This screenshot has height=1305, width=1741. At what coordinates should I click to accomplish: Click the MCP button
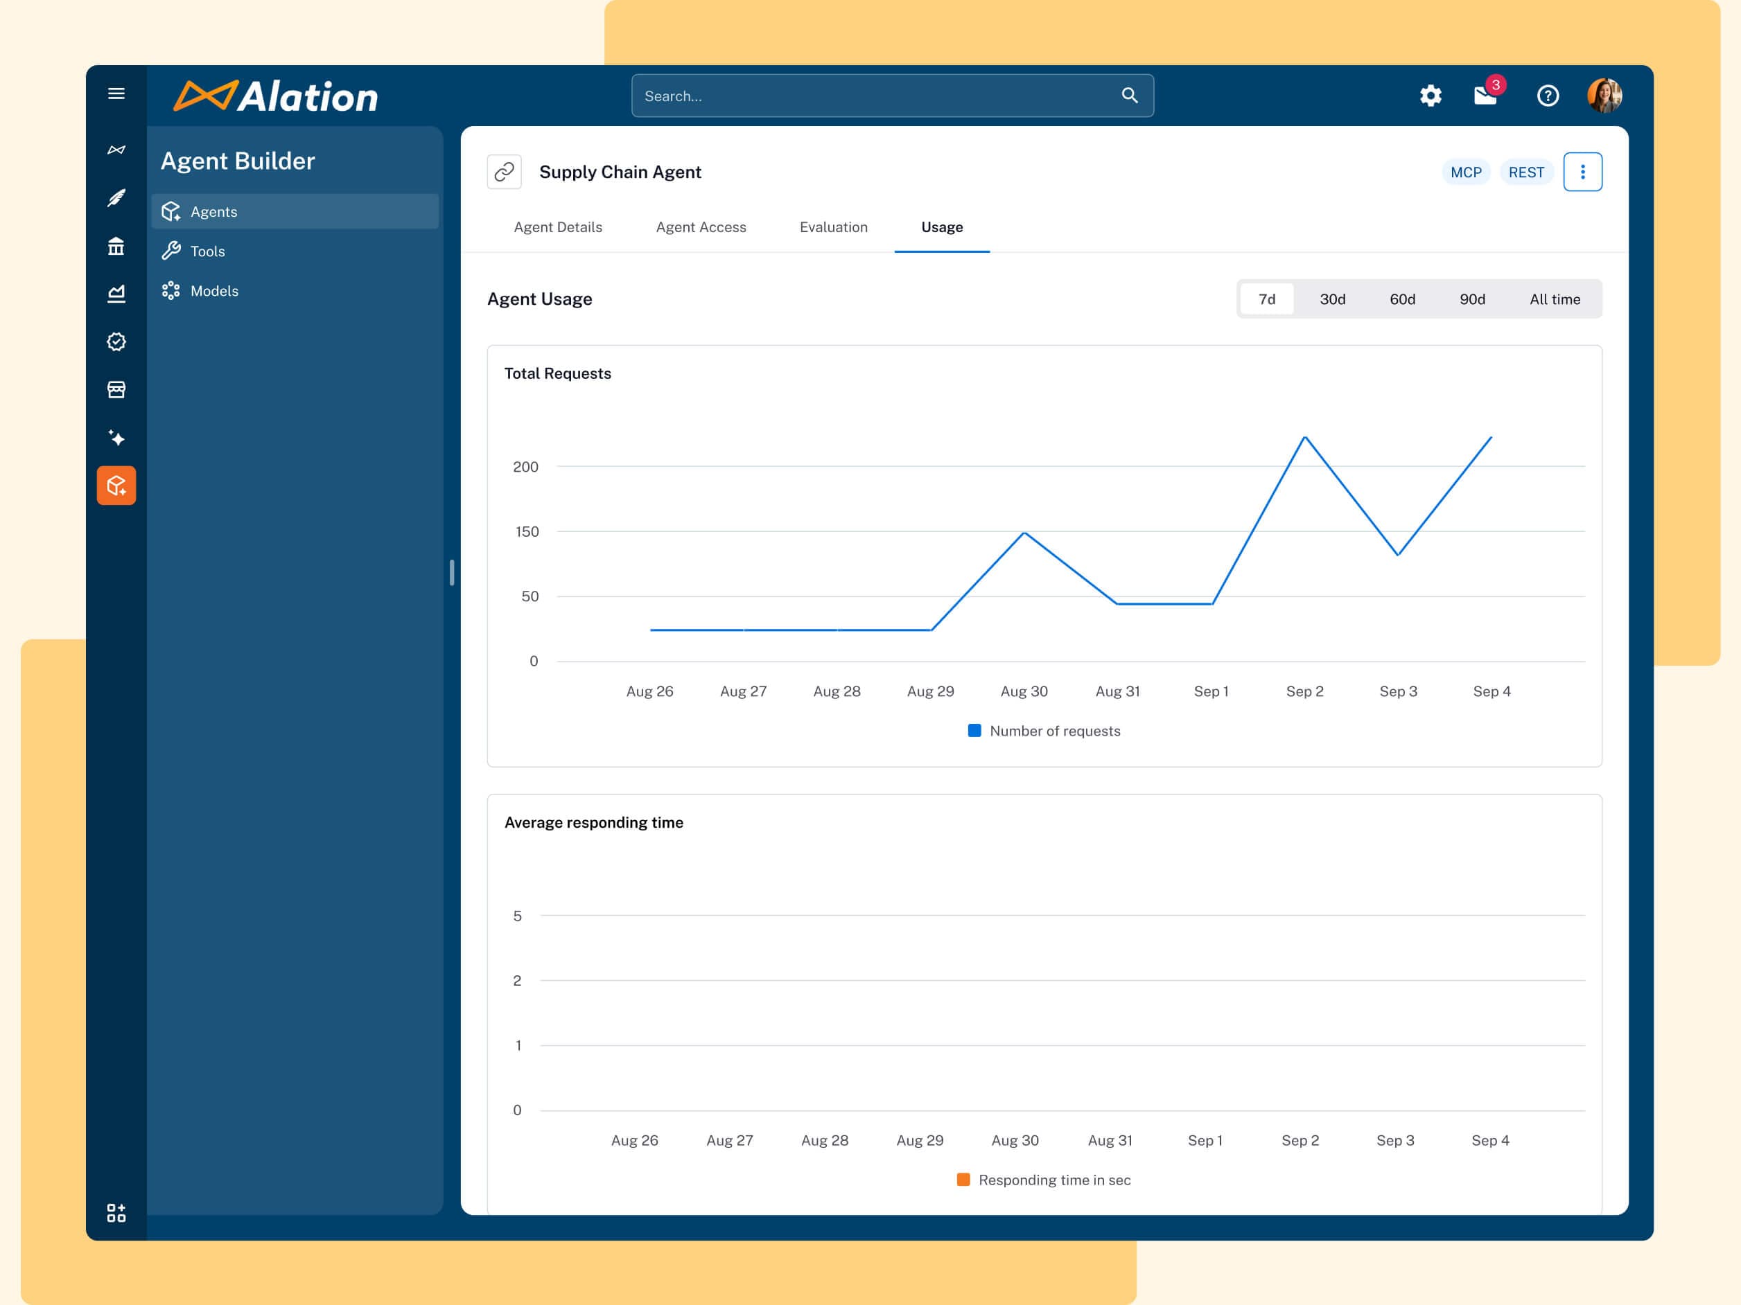pos(1466,172)
